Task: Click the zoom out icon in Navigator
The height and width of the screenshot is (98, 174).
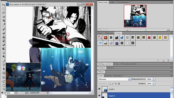Action: tap(127, 30)
